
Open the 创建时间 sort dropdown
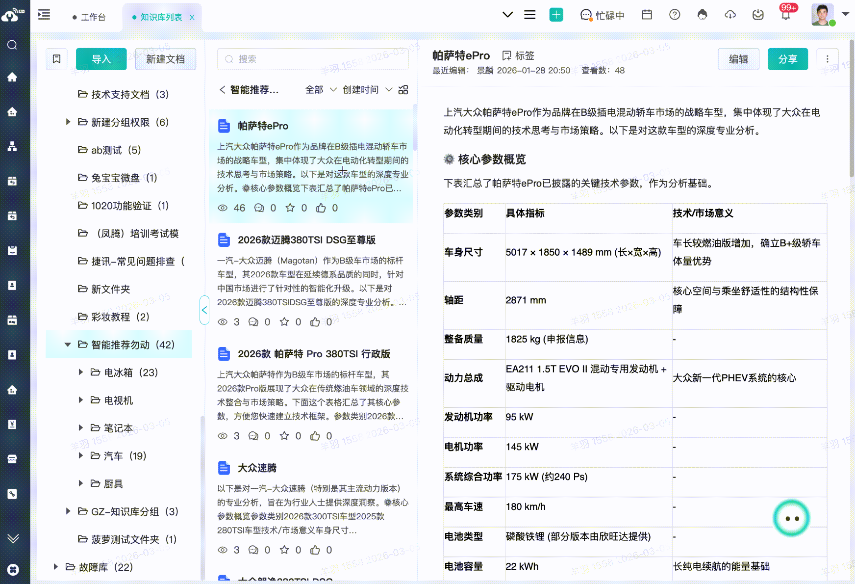pos(367,90)
